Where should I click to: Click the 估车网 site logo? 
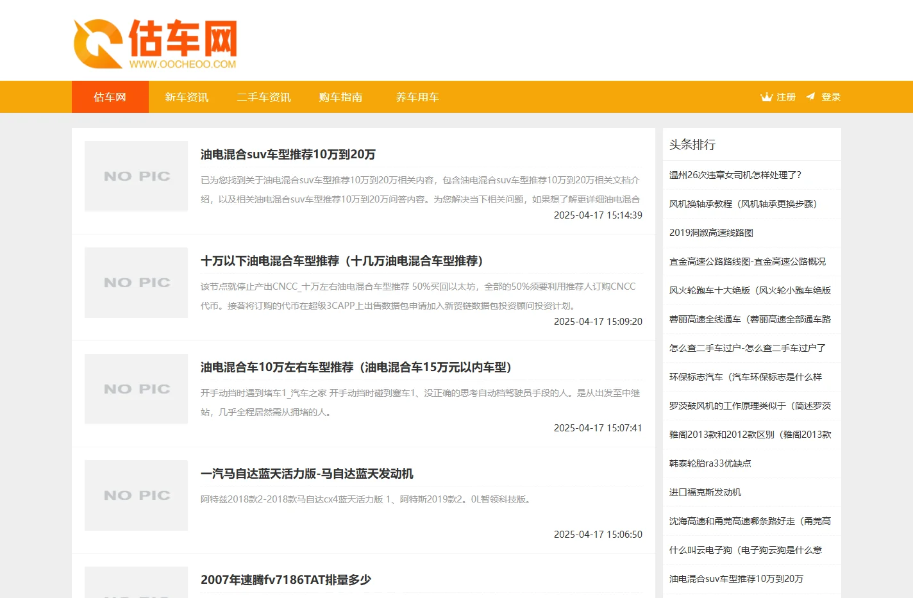[x=155, y=44]
